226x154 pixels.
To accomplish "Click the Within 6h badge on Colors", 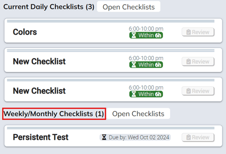I will [x=146, y=35].
